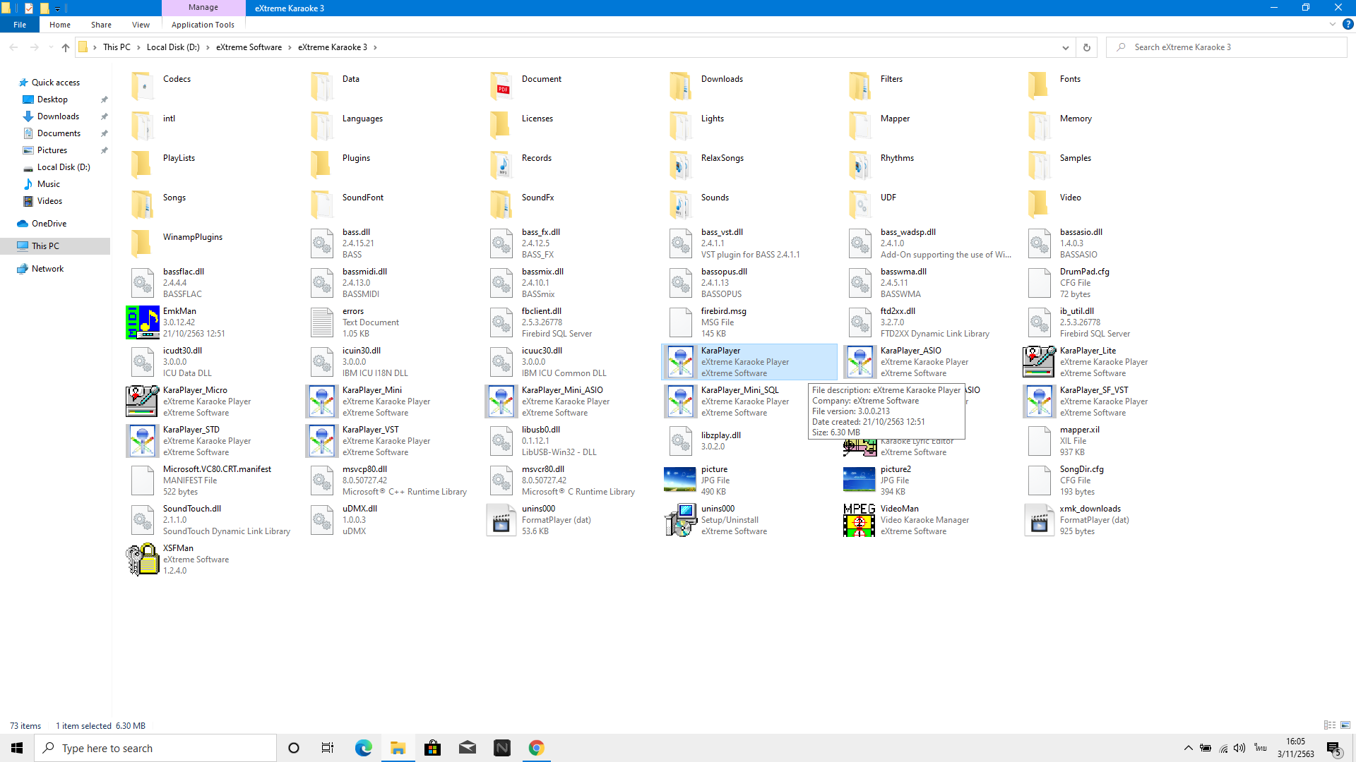Select the Codecs folder icon
The height and width of the screenshot is (762, 1356).
[143, 85]
